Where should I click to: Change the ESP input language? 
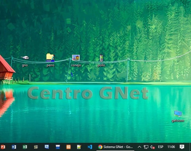(x=161, y=147)
